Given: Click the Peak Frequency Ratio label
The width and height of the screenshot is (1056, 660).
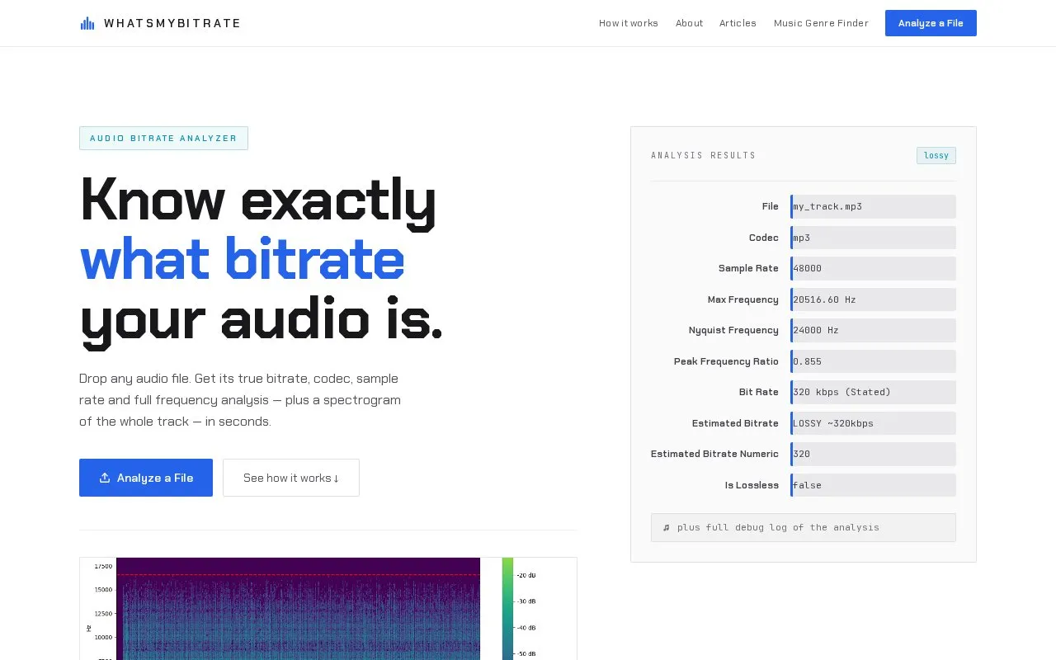Looking at the screenshot, I should click(726, 361).
